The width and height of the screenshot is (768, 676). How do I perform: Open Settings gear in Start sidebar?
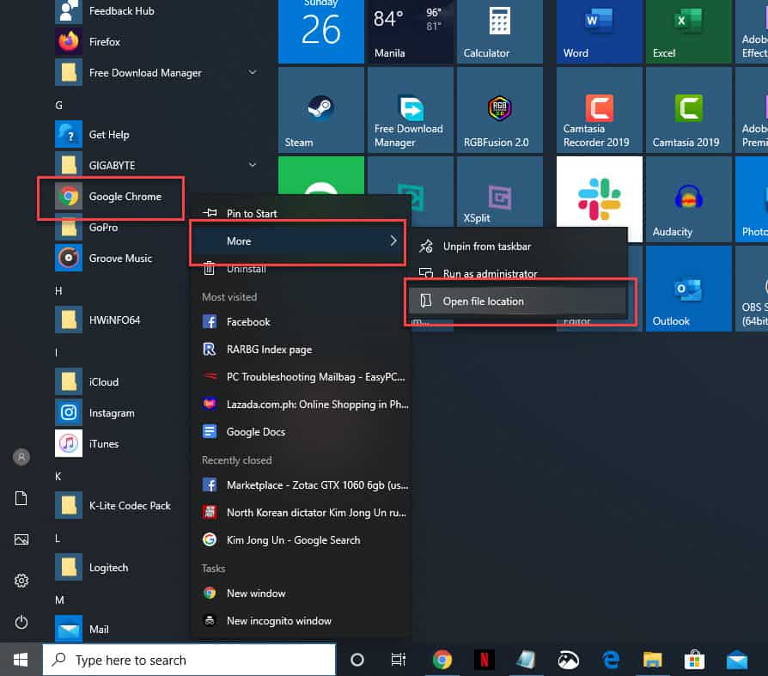click(21, 581)
